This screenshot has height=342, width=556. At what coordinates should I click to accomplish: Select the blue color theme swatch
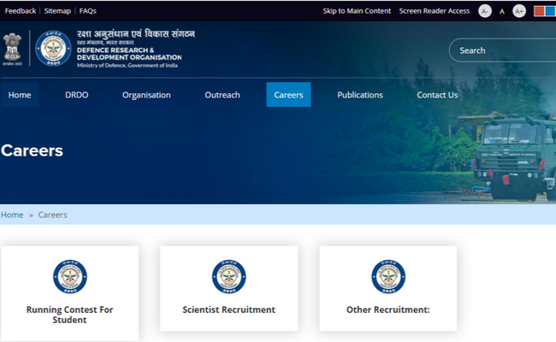point(550,11)
